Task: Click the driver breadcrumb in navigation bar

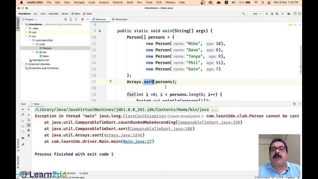Action: point(65,14)
